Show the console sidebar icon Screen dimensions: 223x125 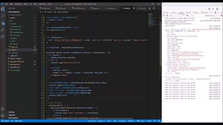click(x=164, y=16)
